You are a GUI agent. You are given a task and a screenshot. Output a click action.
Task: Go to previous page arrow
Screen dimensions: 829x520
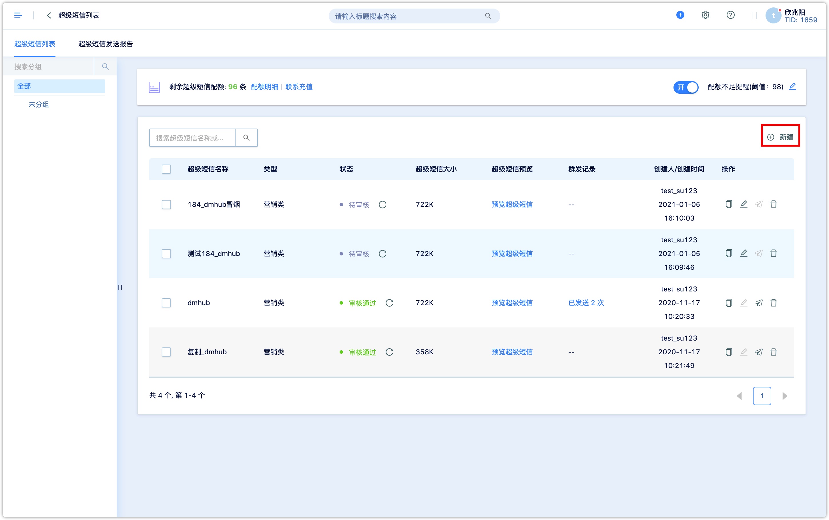point(739,396)
